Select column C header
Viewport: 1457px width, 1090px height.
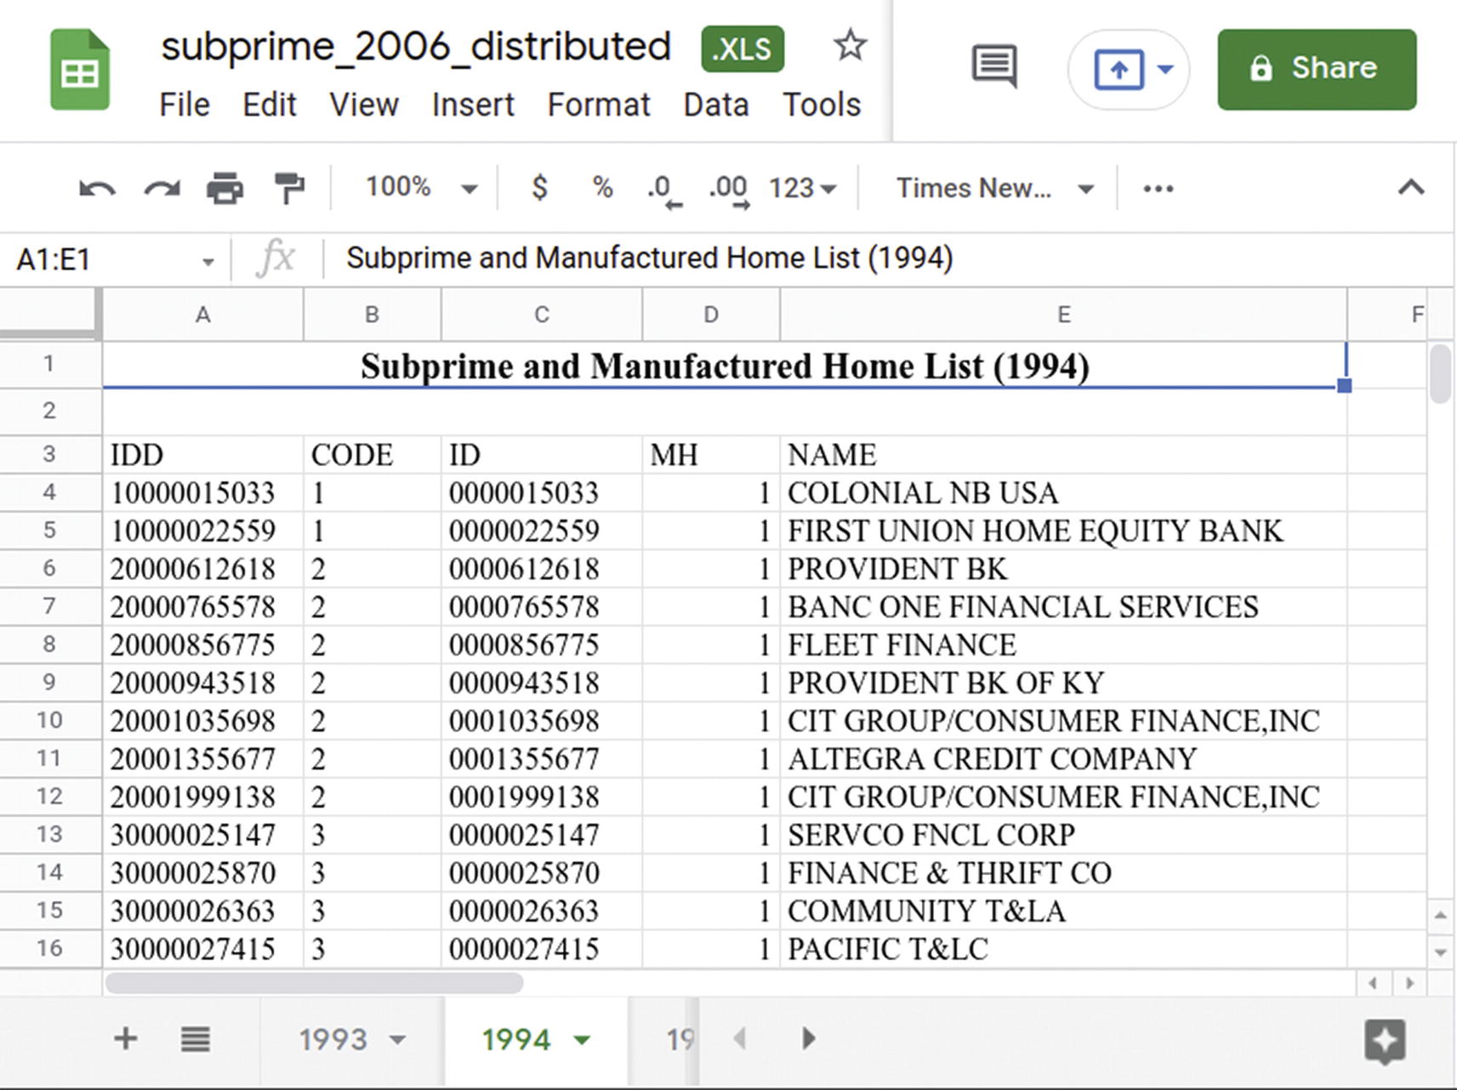[541, 315]
